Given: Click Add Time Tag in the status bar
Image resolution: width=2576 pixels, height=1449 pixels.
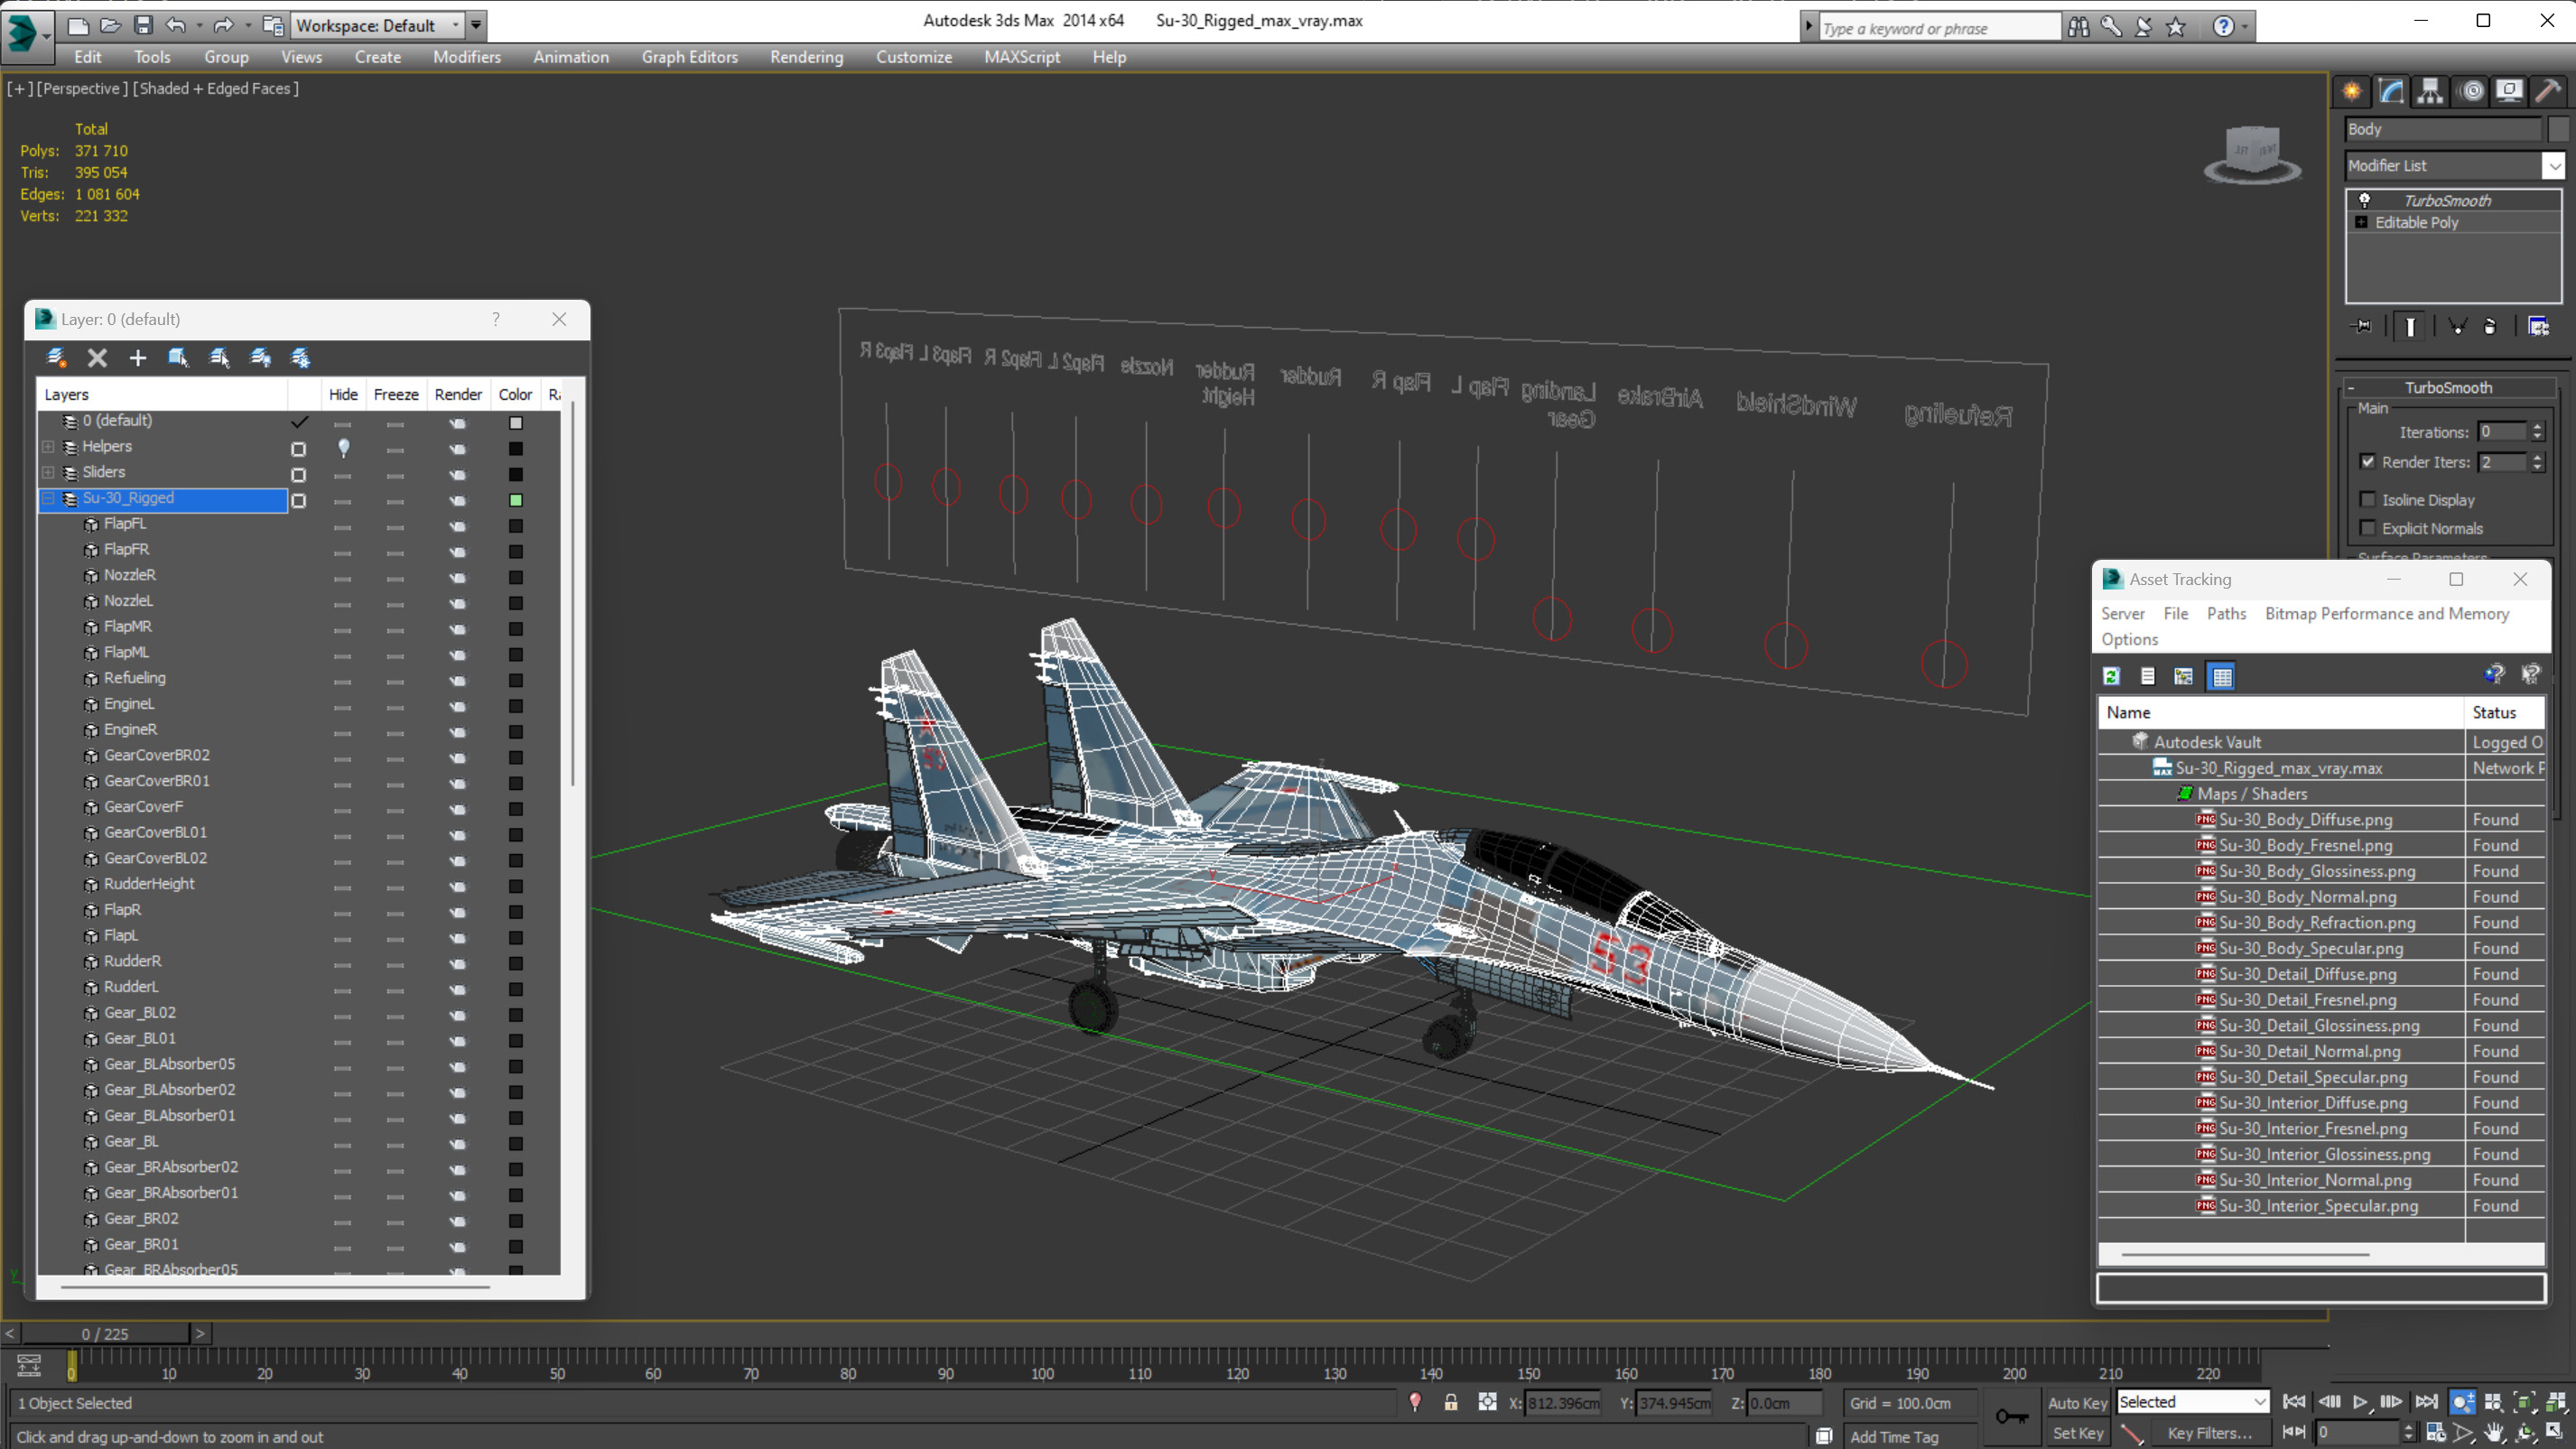Looking at the screenshot, I should click(1894, 1437).
